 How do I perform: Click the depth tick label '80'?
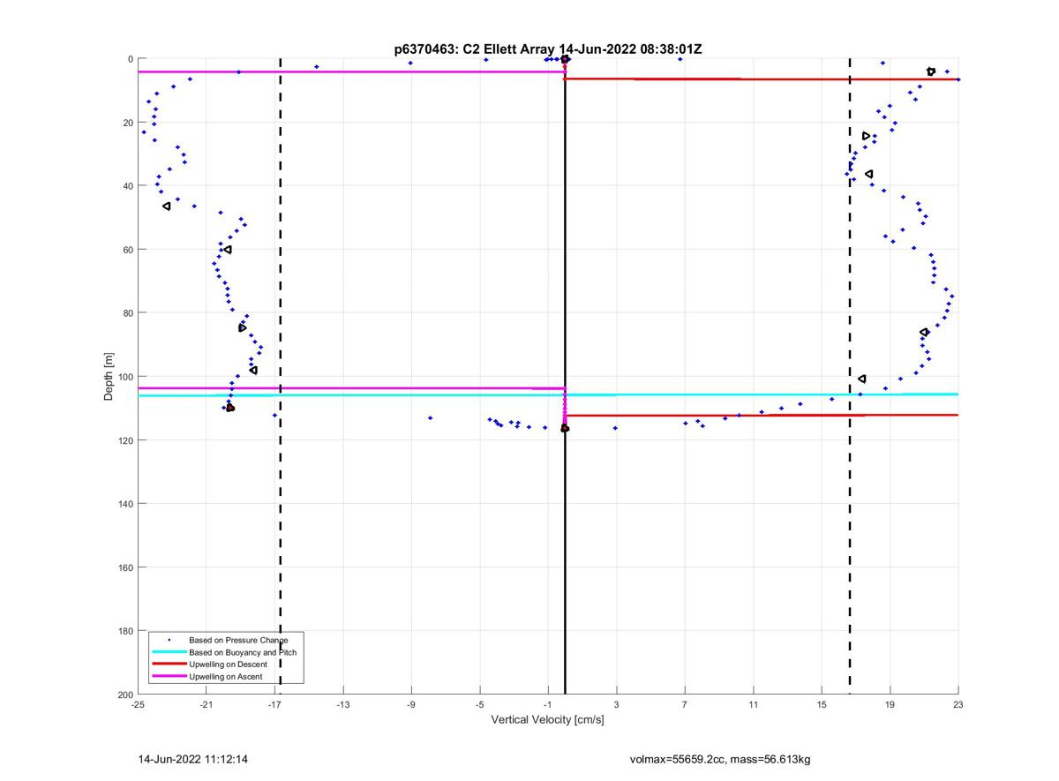tap(128, 313)
